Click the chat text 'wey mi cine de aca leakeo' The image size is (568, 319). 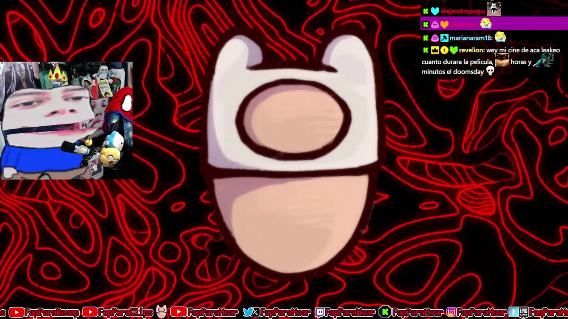(x=523, y=51)
